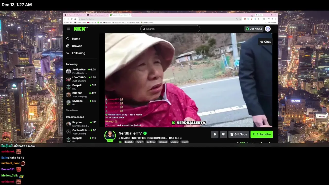Viewport: 329px width, 185px height.
Task: Open Deepak recommended channel with 510 viewers
Action: click(81, 140)
